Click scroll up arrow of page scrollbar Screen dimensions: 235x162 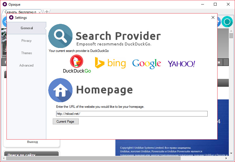231,31
